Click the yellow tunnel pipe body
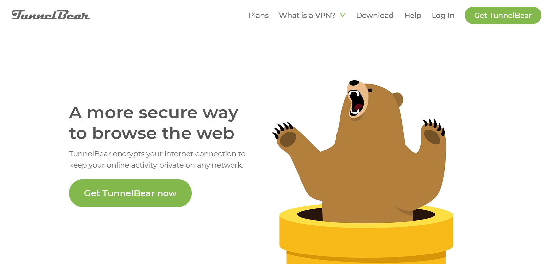This screenshot has width=555, height=264. 366,241
